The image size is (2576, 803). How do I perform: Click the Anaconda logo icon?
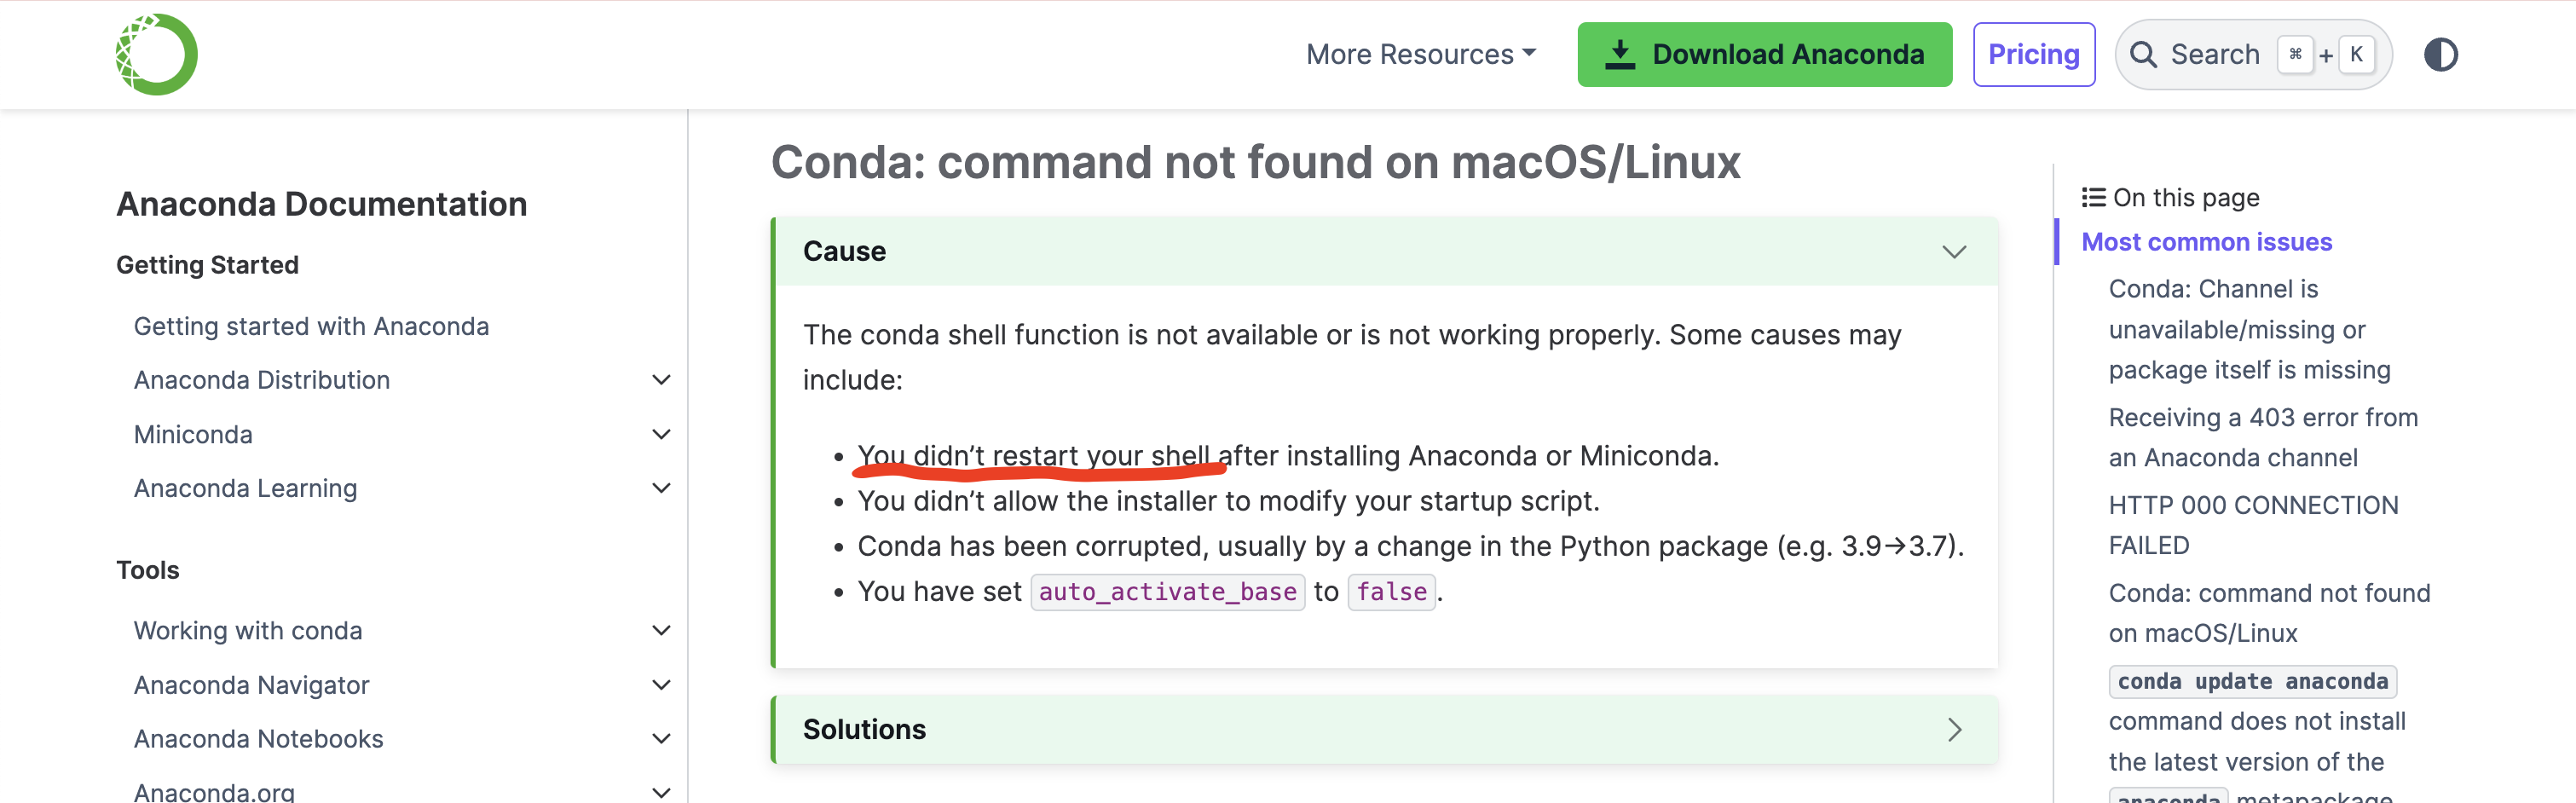click(x=157, y=54)
